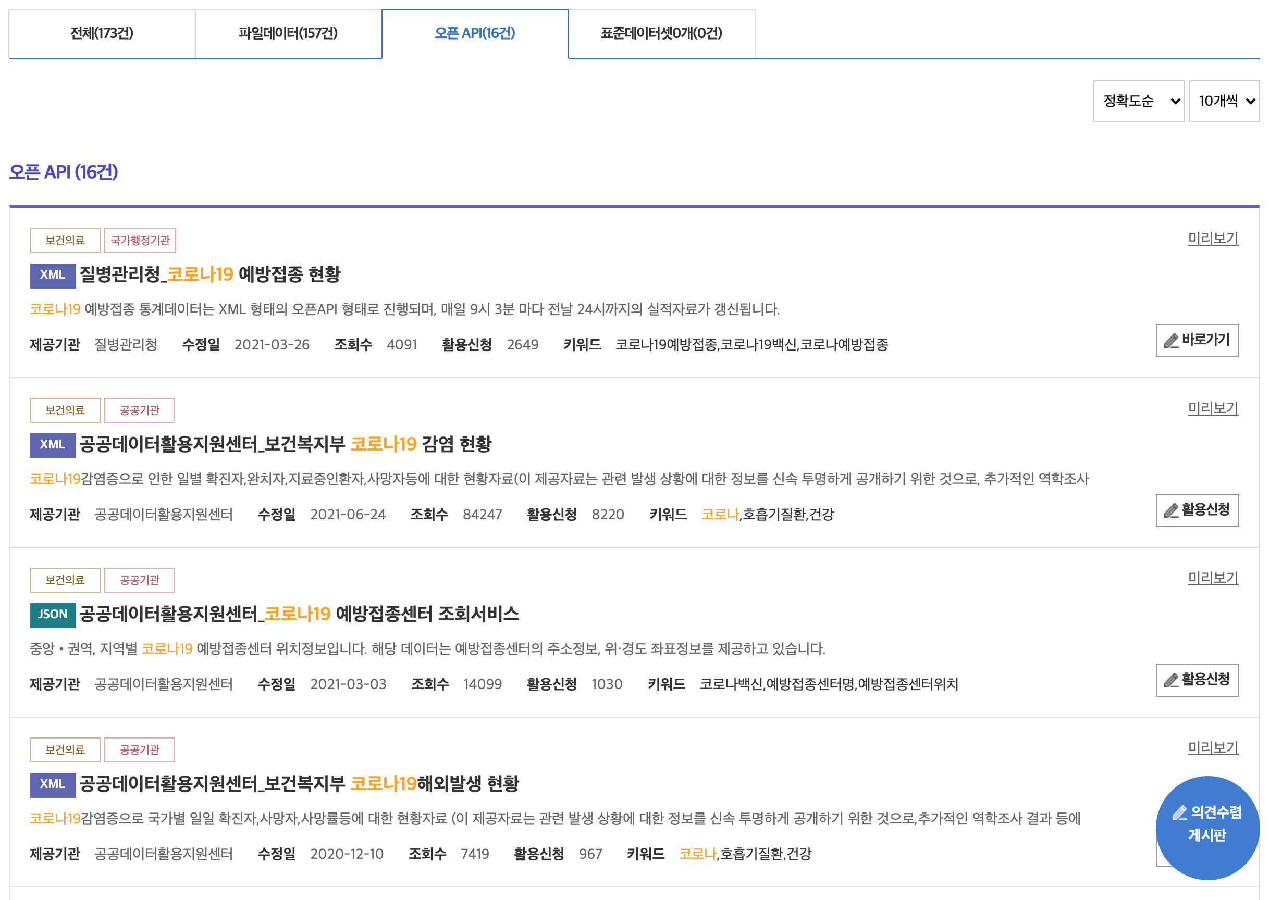Click the 바로가기 button with pencil icon
Viewport: 1282px width, 900px height.
1197,340
